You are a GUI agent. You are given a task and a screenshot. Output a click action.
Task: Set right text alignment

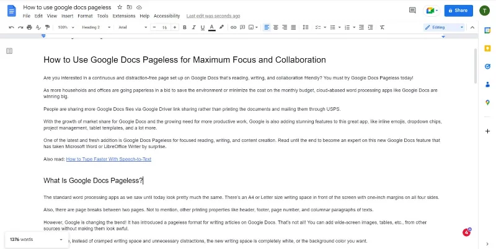[285, 27]
